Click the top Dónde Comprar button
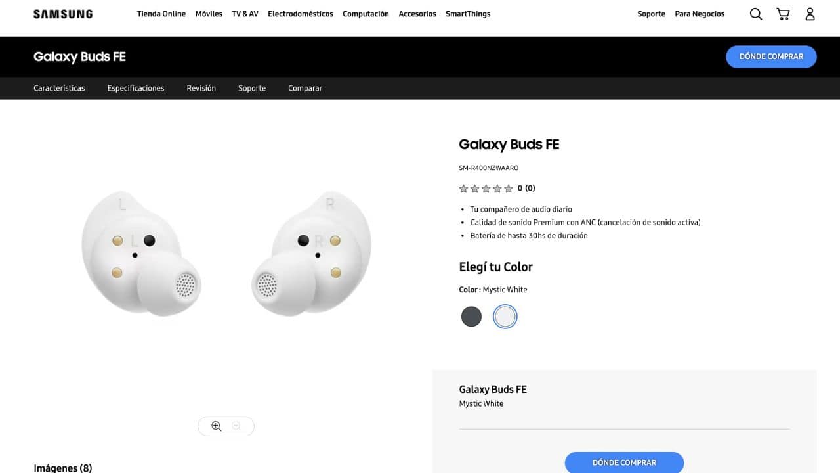The width and height of the screenshot is (840, 473). point(771,56)
